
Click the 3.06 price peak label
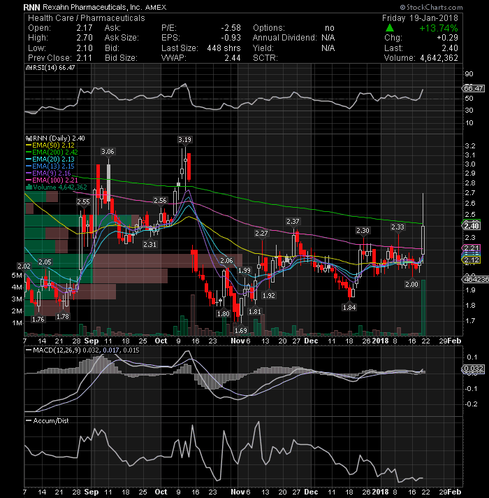click(x=108, y=152)
